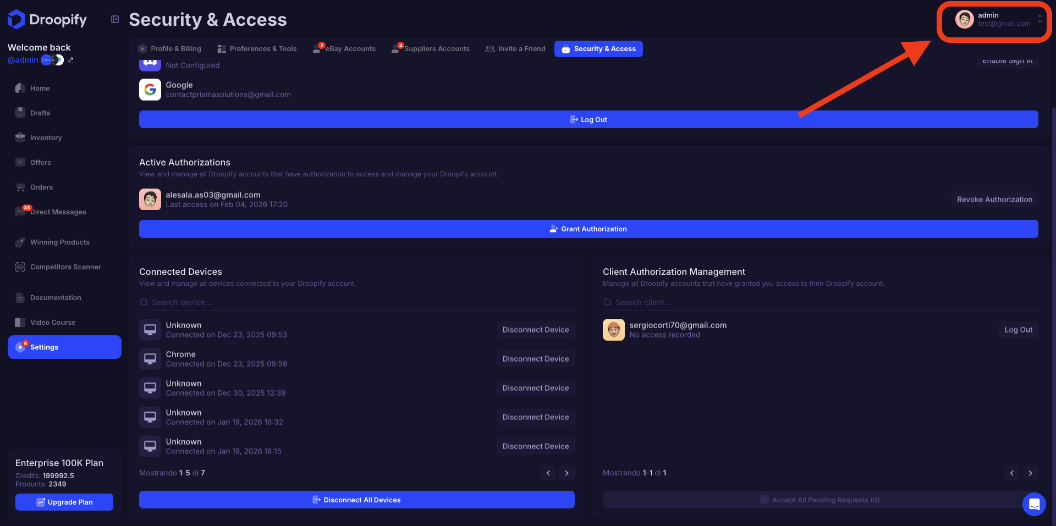Click the pencil edit icon beside @admin
This screenshot has width=1056, height=526.
[x=70, y=60]
